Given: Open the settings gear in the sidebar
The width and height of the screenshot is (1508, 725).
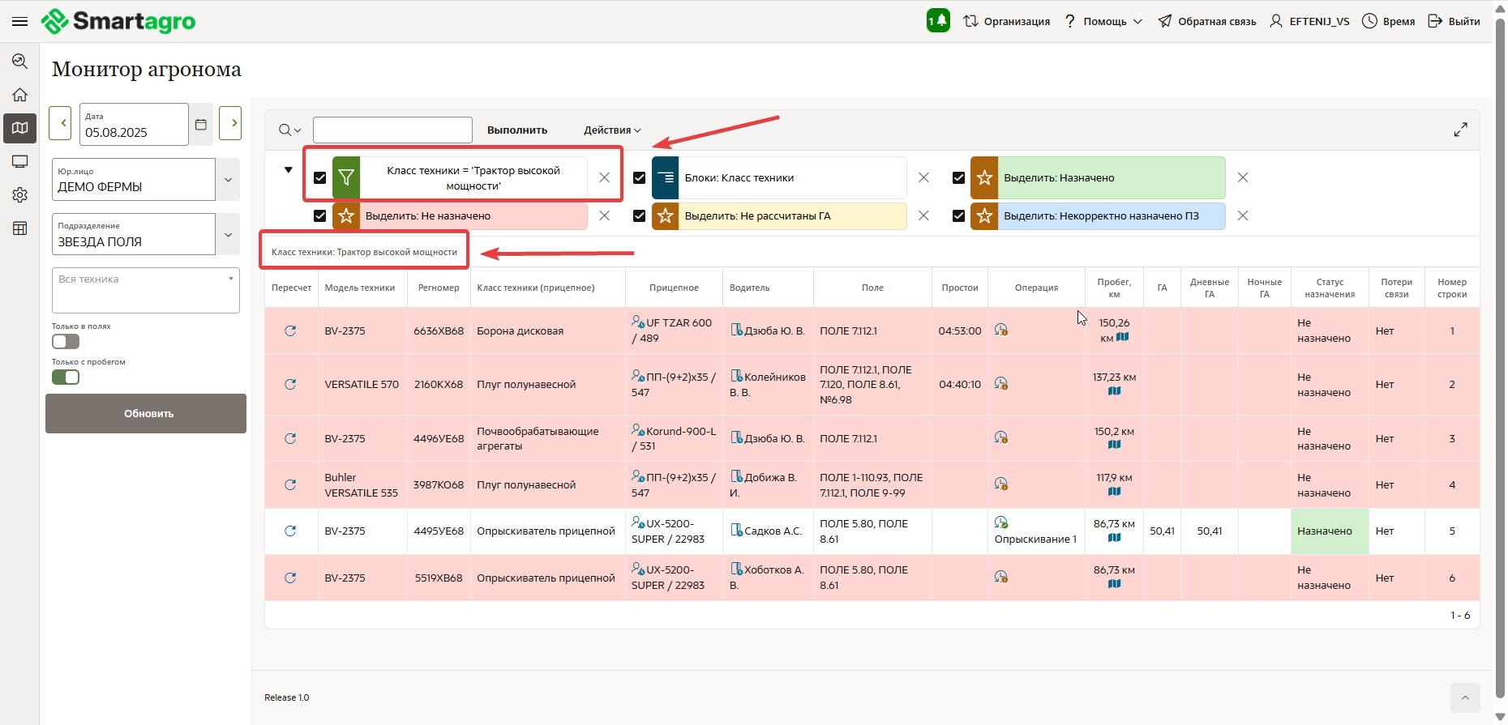Looking at the screenshot, I should click(20, 195).
